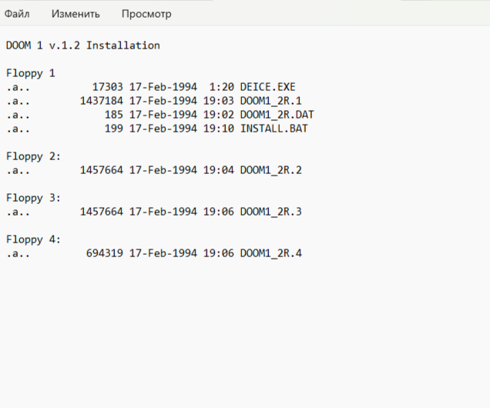
Task: Click the date on the DOOM1_2R.4 row
Action: click(x=163, y=253)
